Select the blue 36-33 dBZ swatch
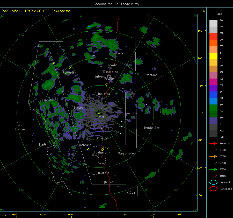Viewport: 233px width, 218px height. click(213, 95)
